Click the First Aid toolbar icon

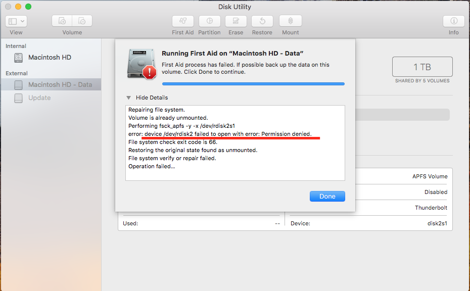coord(182,21)
